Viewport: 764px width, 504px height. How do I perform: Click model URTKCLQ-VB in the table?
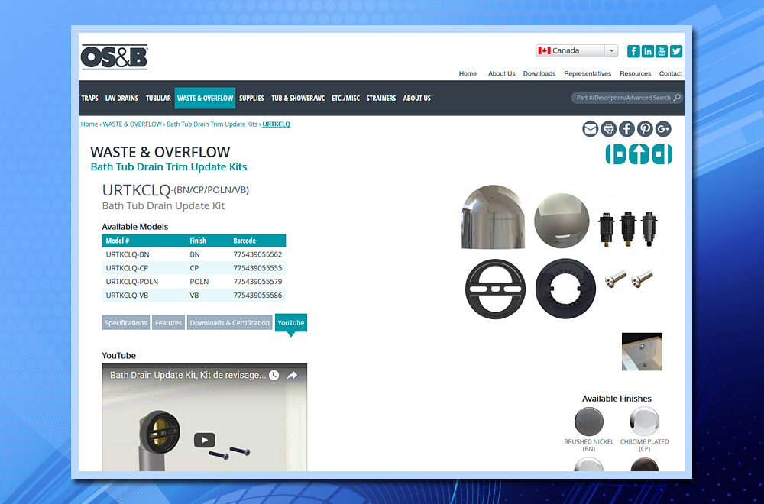[x=127, y=295]
